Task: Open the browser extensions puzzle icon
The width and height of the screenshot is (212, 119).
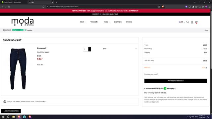Action: click(x=189, y=7)
